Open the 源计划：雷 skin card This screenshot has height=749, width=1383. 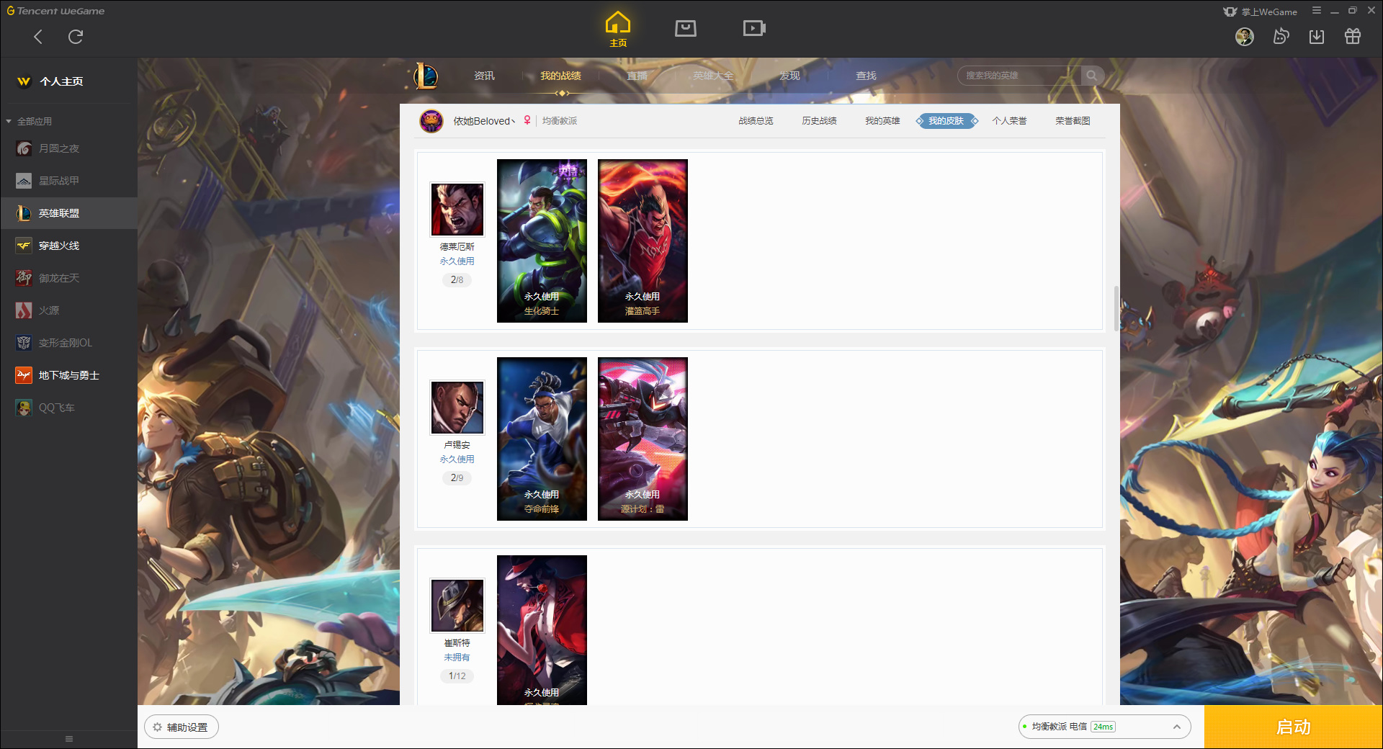643,439
